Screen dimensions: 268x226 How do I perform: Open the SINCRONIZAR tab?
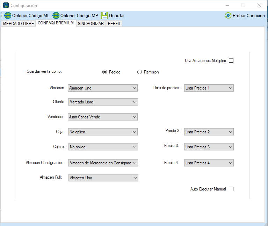91,23
